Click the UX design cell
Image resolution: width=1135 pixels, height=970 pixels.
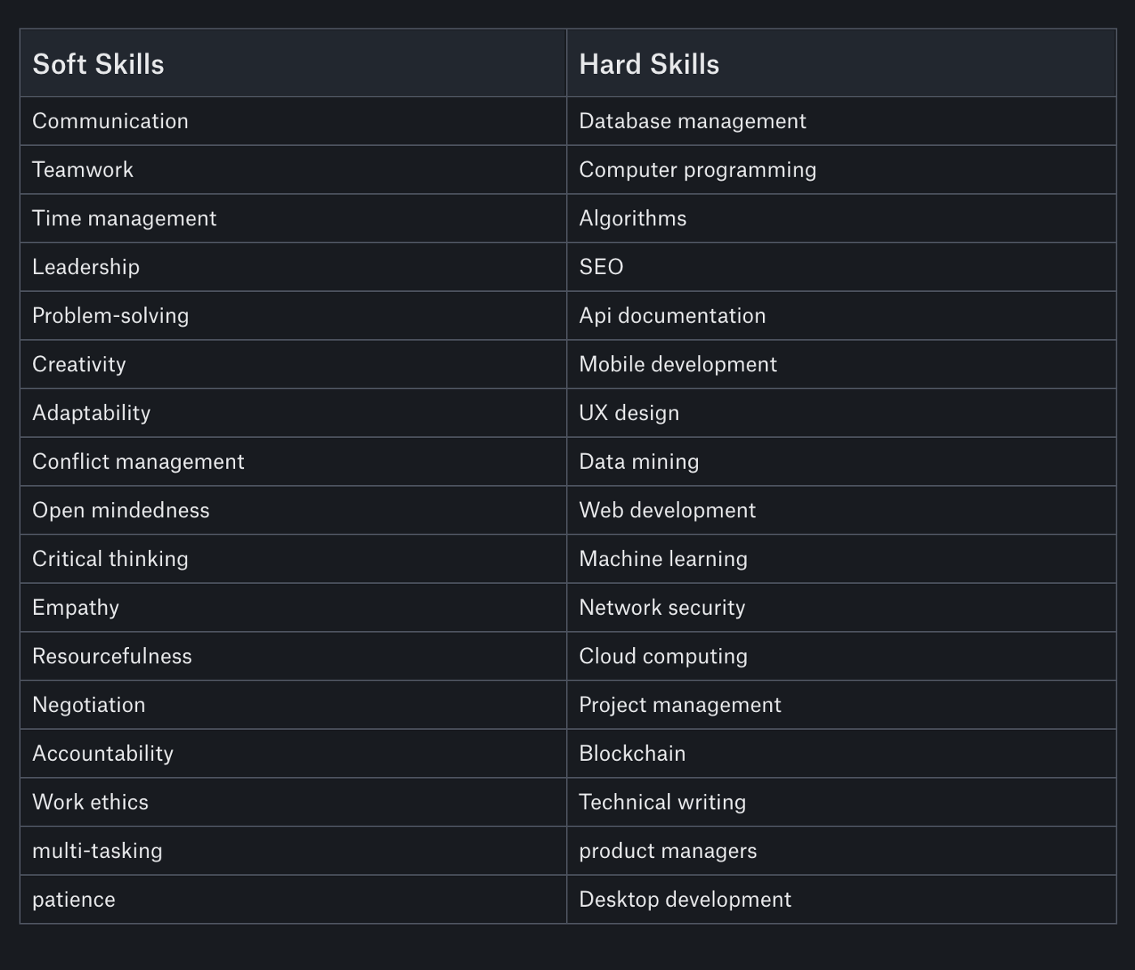(x=629, y=413)
